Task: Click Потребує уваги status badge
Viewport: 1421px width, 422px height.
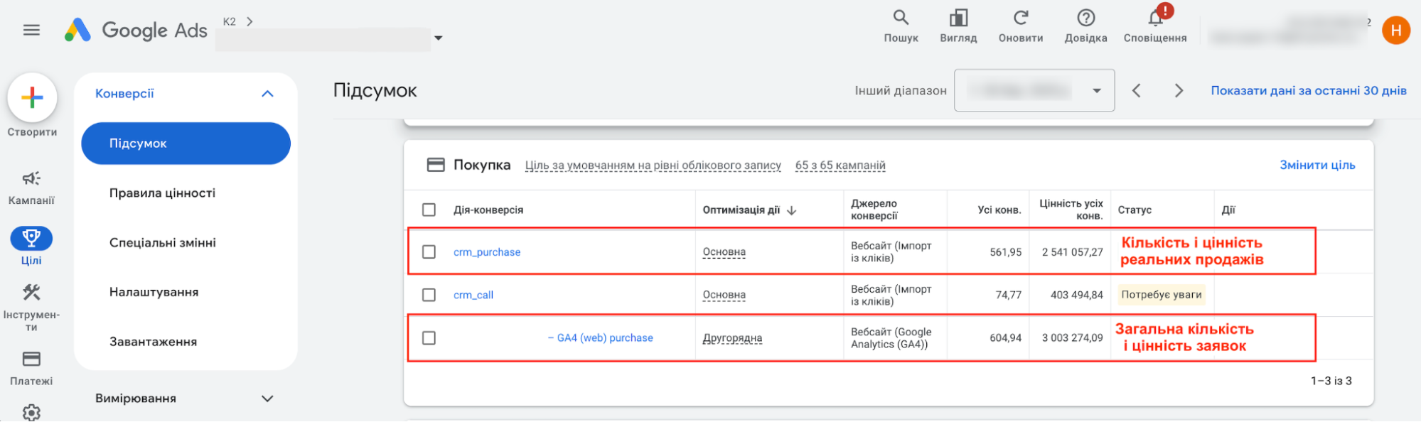Action: (x=1162, y=295)
